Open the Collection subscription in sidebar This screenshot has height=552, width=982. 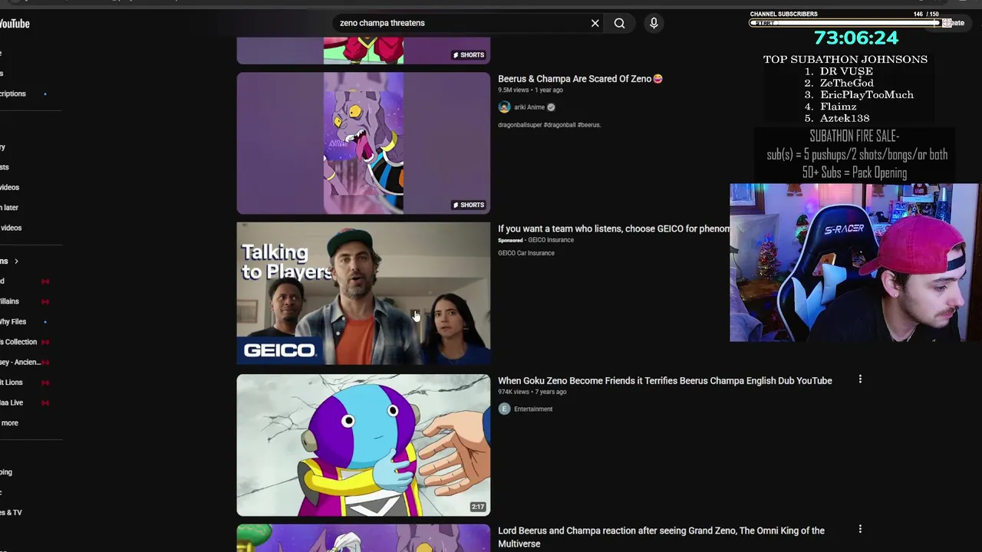pos(18,342)
